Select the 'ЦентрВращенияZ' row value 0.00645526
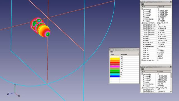The width and height of the screenshot is (179, 101). click(162, 29)
